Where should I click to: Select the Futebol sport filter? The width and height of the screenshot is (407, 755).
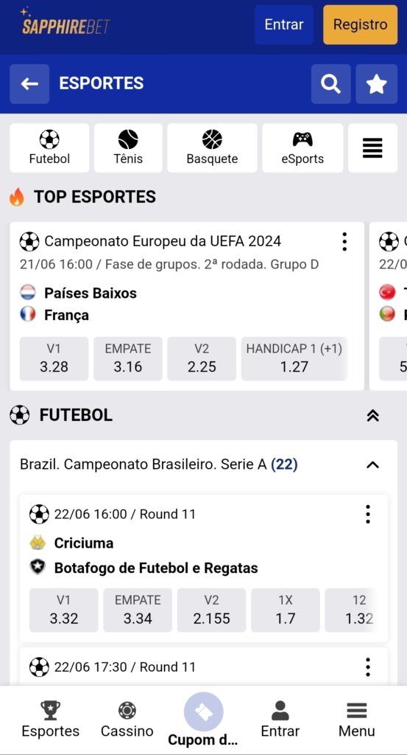click(x=49, y=147)
